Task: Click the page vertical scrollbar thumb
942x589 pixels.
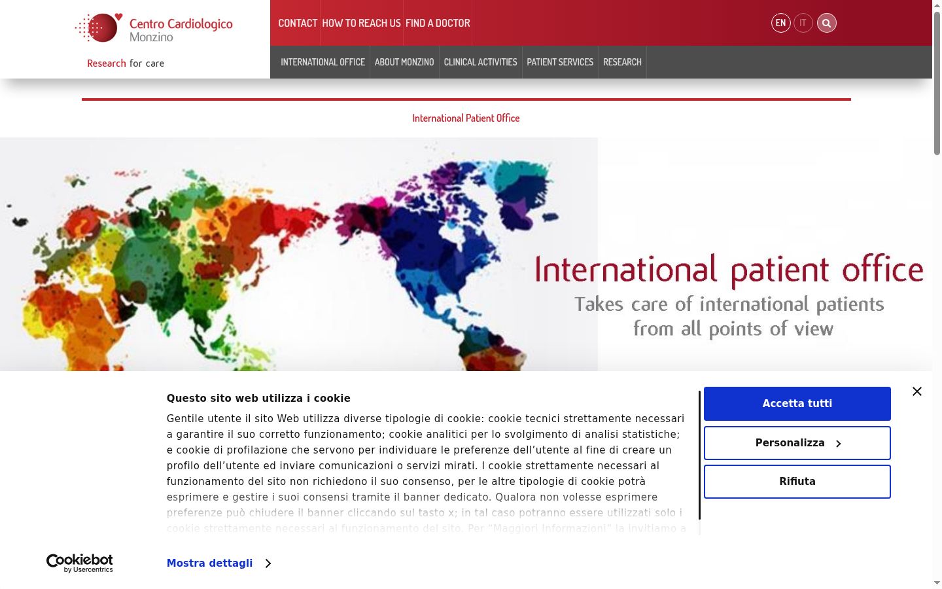Action: tap(937, 84)
